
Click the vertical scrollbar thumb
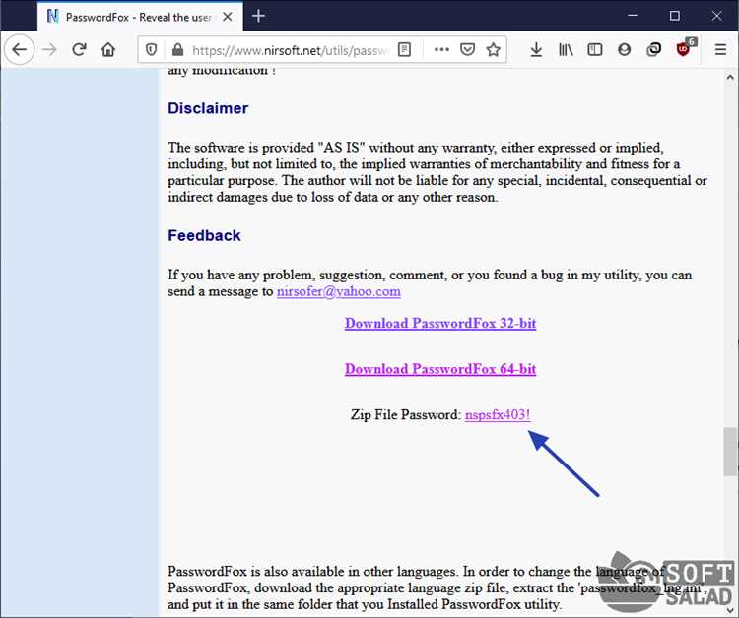coord(729,452)
